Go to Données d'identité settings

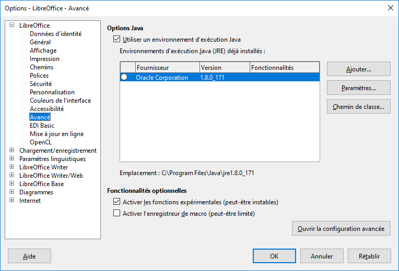tap(55, 34)
